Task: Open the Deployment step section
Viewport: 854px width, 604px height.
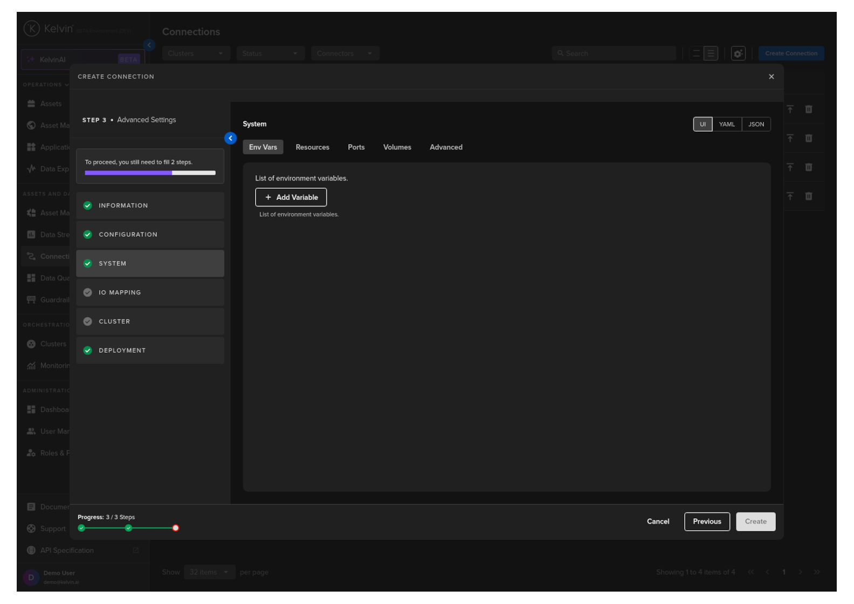Action: (x=150, y=351)
